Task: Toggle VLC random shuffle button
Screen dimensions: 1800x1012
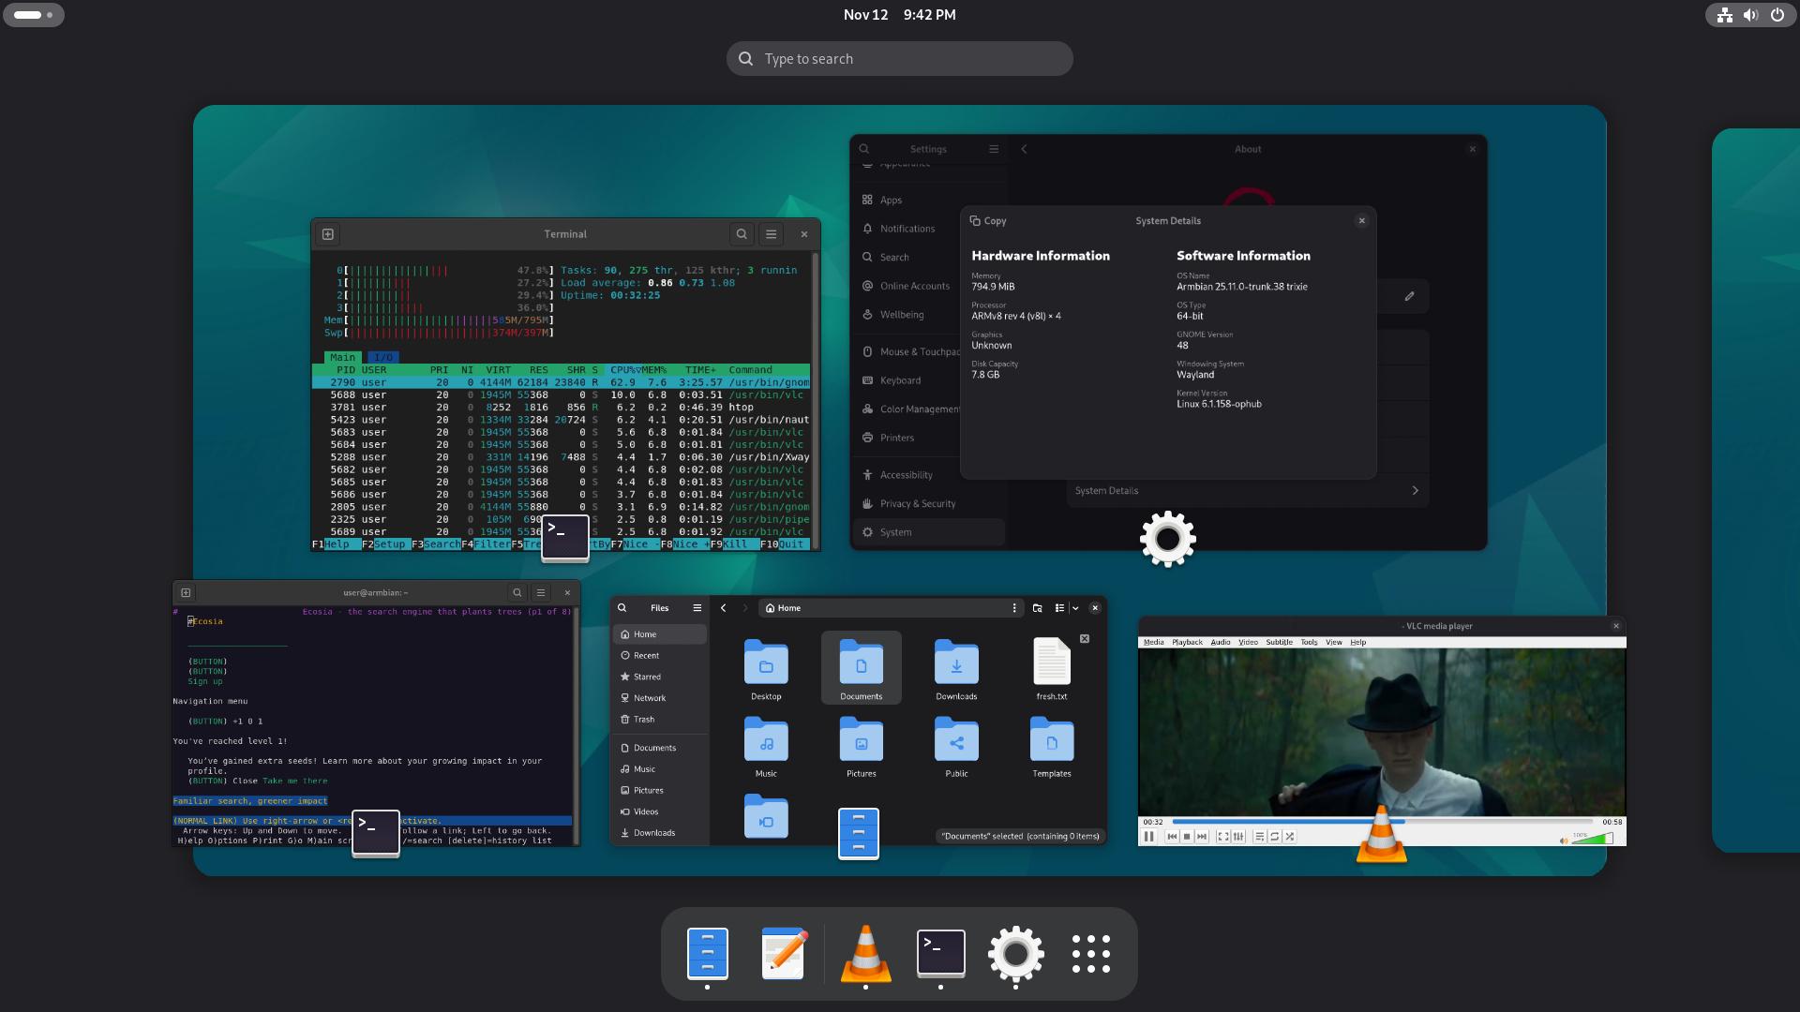Action: click(x=1290, y=837)
